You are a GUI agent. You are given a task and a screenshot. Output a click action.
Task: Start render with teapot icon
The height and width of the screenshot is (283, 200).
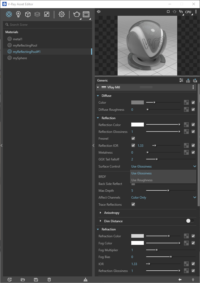(77, 14)
